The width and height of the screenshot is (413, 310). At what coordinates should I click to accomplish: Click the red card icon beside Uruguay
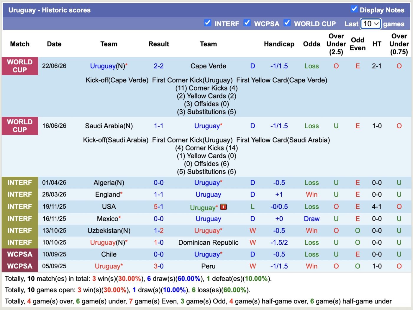[224, 207]
